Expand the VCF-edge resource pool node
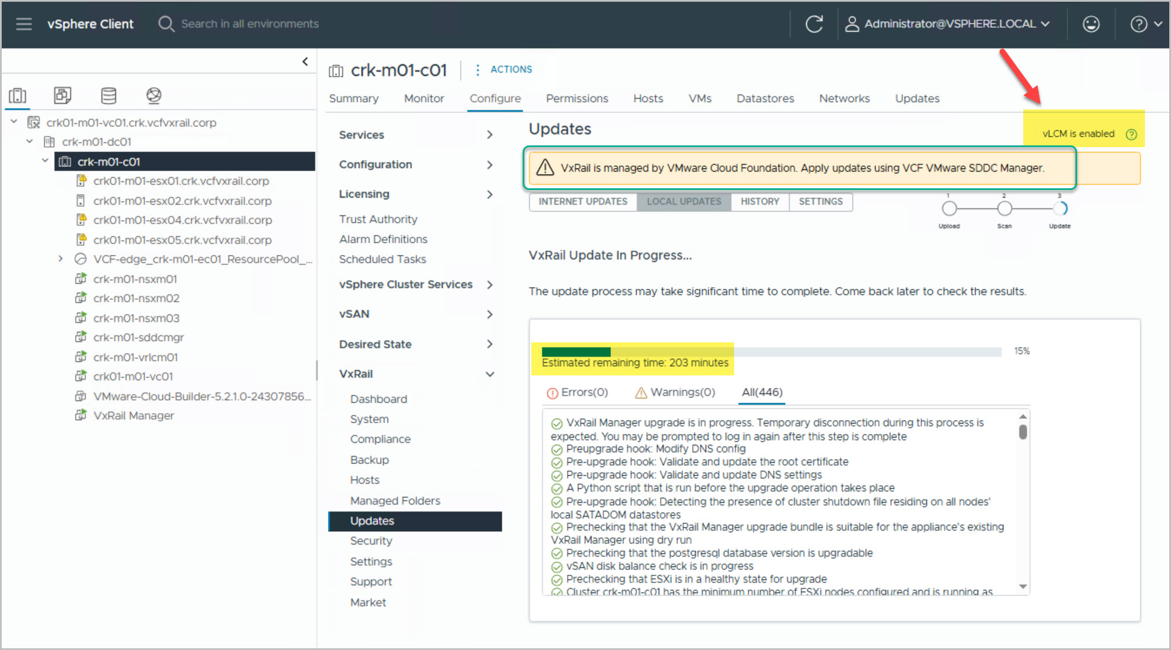 pyautogui.click(x=60, y=259)
